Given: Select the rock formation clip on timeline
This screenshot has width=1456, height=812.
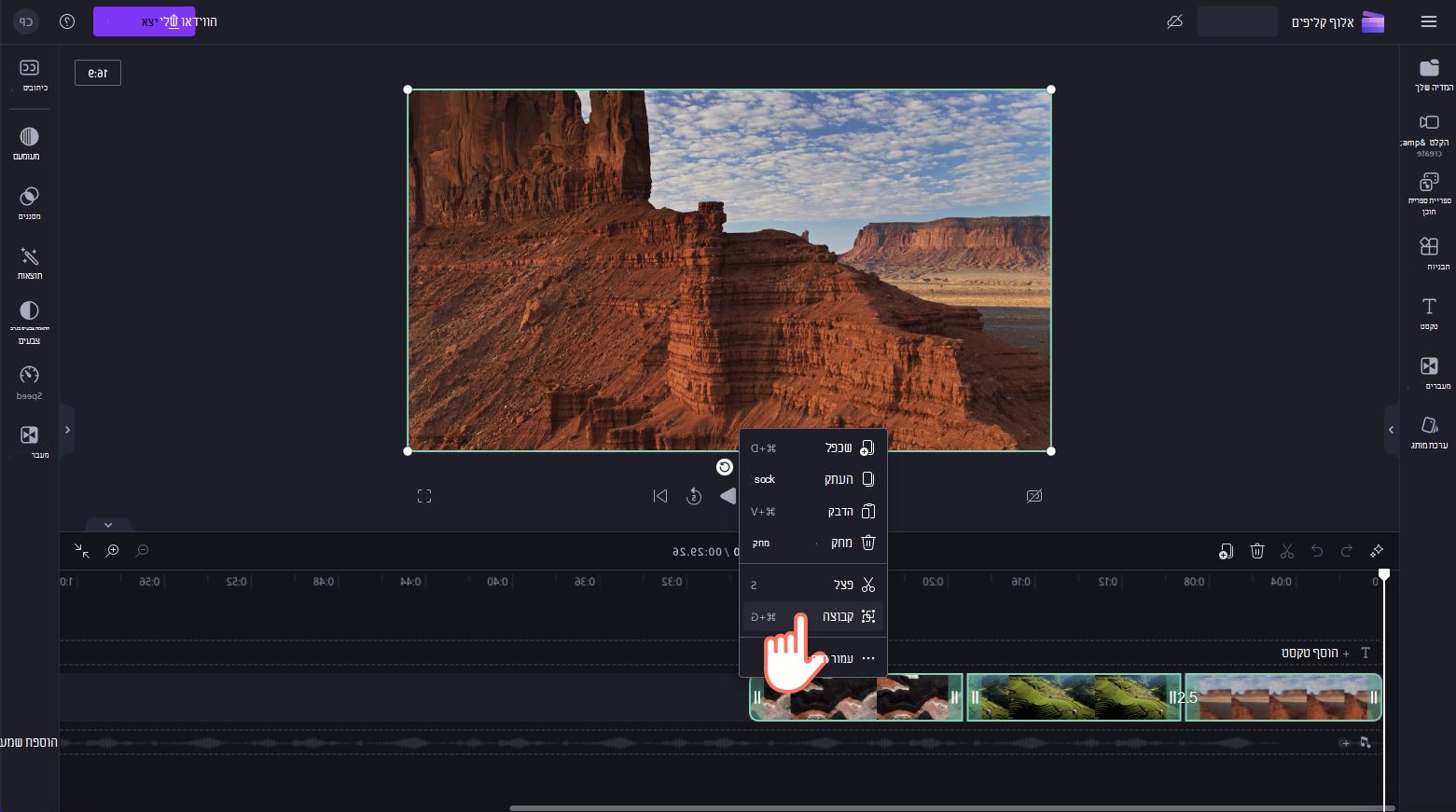Looking at the screenshot, I should pos(856,697).
